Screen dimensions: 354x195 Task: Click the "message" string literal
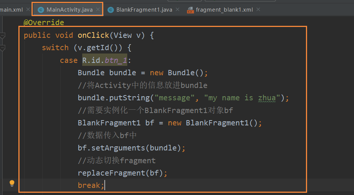(175, 98)
